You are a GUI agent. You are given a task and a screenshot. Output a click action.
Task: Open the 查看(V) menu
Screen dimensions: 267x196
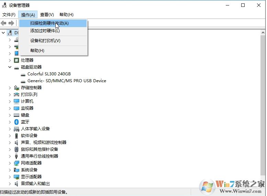(x=47, y=15)
